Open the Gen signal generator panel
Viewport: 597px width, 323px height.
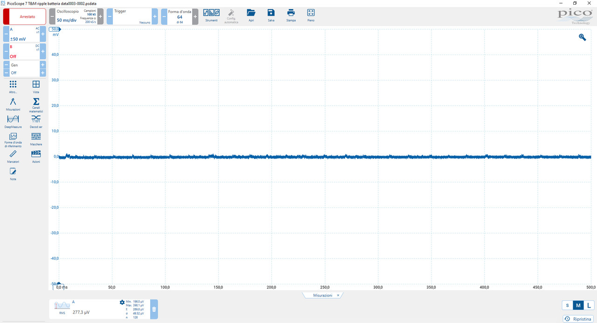[x=24, y=69]
